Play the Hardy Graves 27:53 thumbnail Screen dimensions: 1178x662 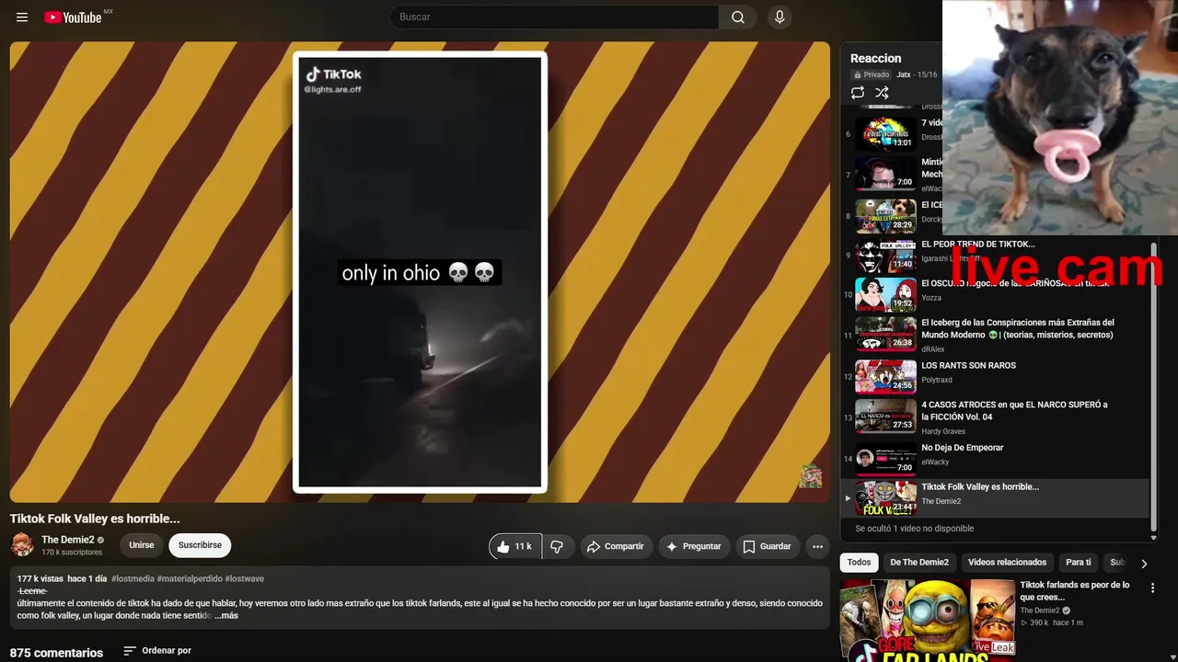pyautogui.click(x=885, y=417)
